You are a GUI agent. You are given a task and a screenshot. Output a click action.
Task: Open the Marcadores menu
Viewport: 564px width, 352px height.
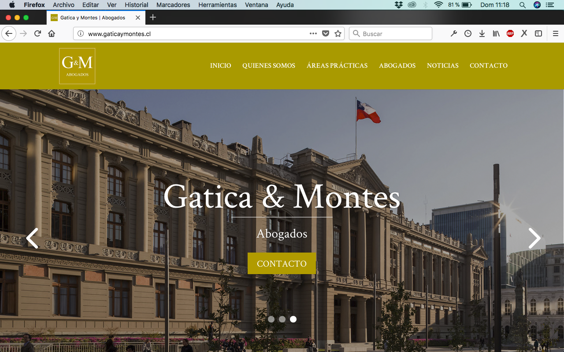pyautogui.click(x=173, y=5)
